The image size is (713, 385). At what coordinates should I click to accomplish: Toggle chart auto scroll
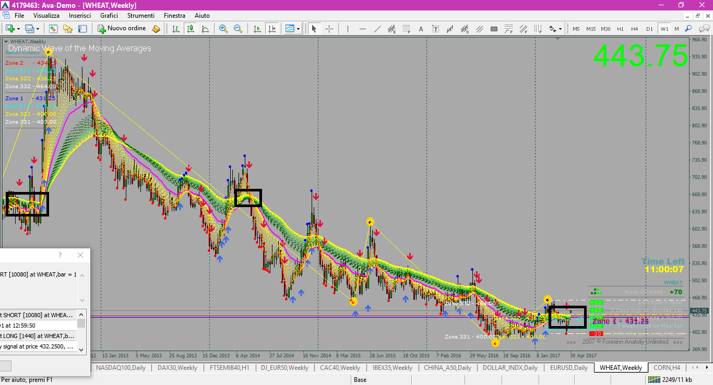(x=257, y=29)
